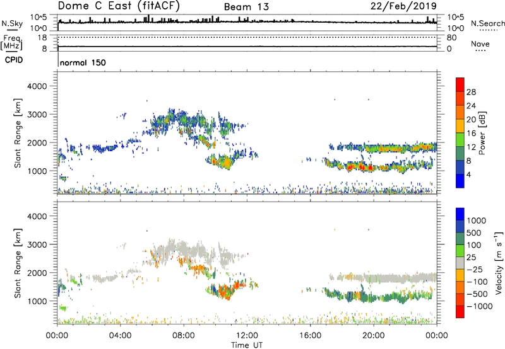The height and width of the screenshot is (349, 505).
Task: Click the "CPID" label
Action: coord(14,60)
